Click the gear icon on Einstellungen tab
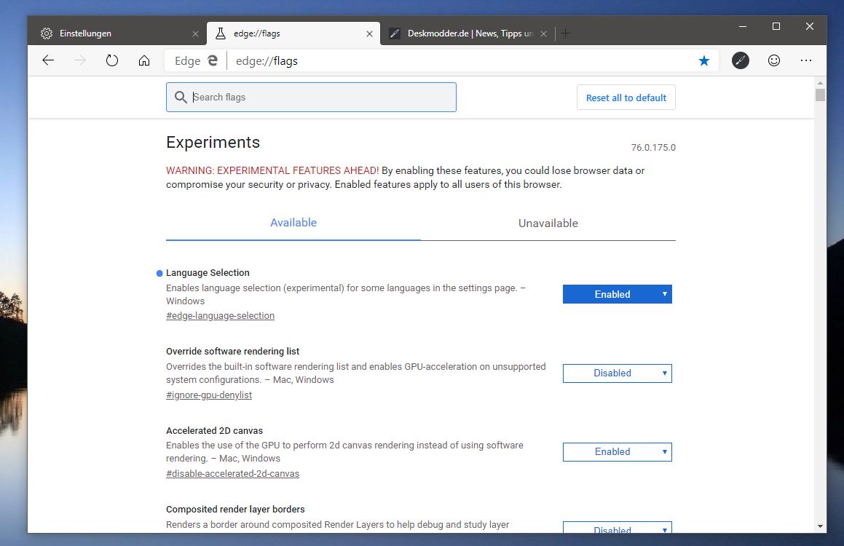 tap(47, 33)
